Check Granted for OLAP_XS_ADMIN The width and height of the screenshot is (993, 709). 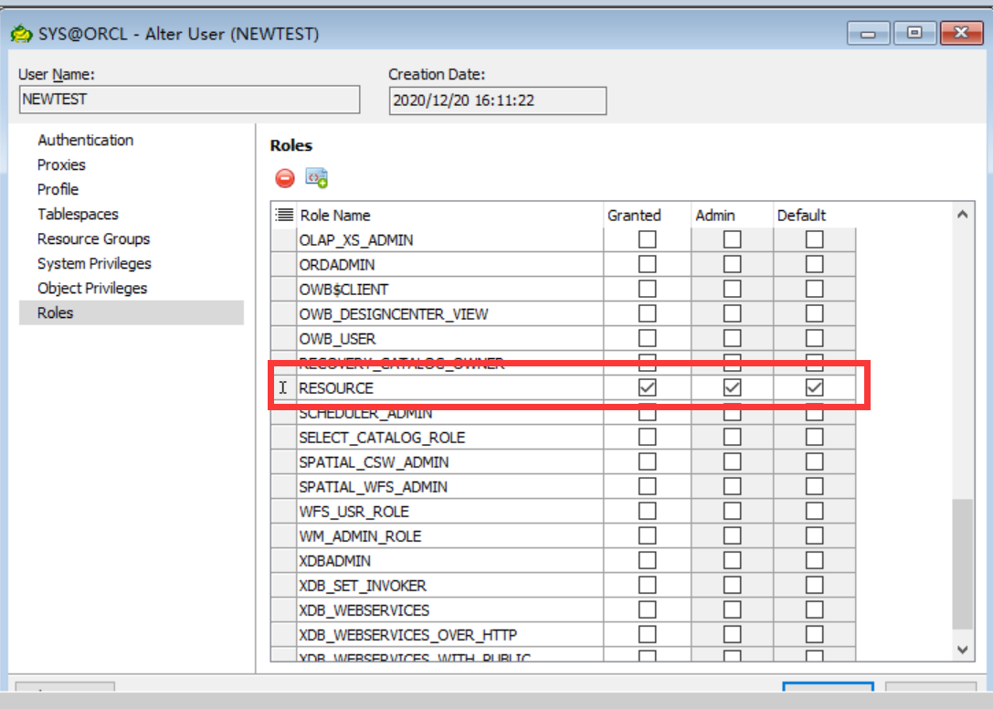647,239
